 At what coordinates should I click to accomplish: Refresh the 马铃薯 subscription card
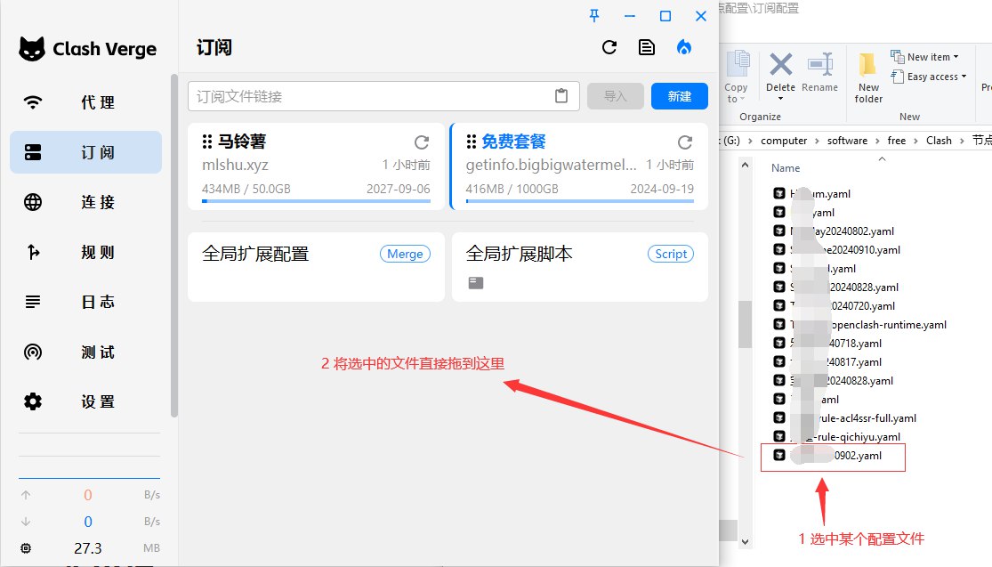[422, 142]
